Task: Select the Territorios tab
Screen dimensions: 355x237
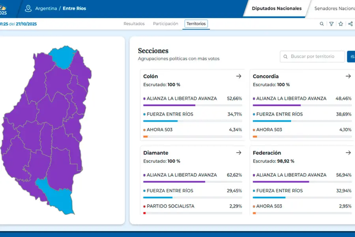Action: pos(196,24)
